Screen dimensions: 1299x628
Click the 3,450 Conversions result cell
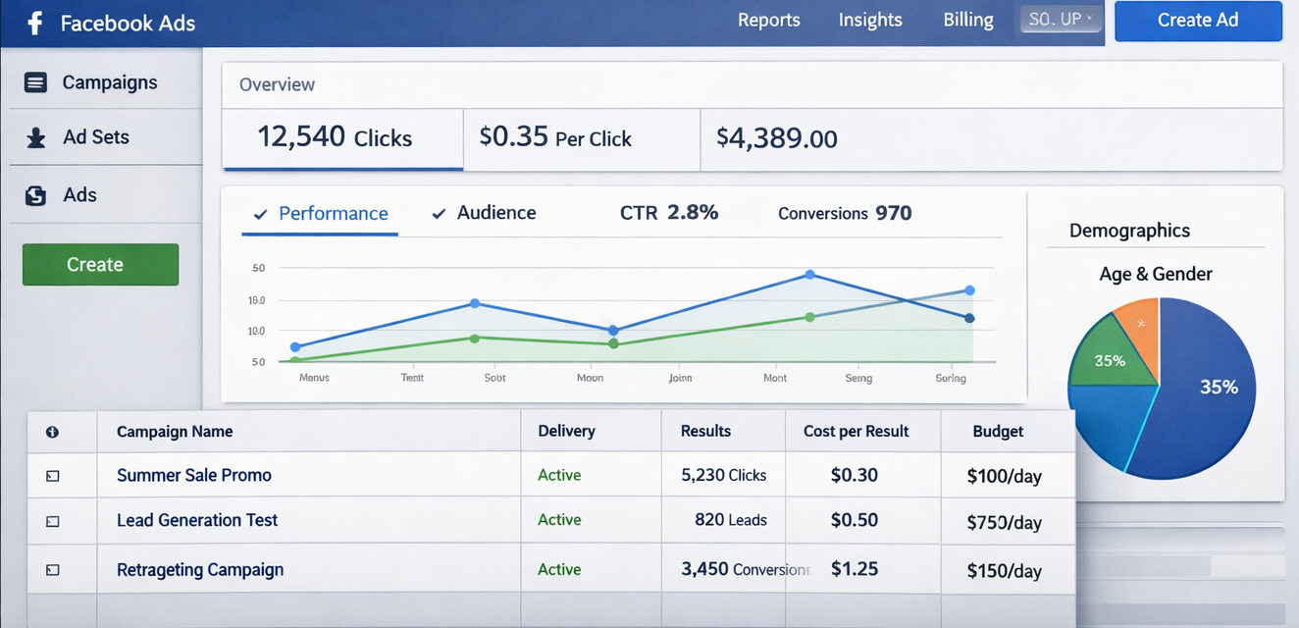pyautogui.click(x=746, y=569)
